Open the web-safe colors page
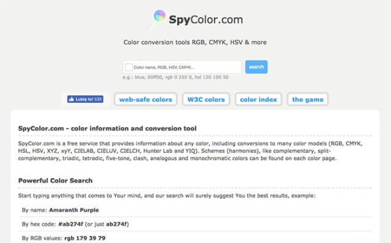Screen dimensions: 391x243 (145, 99)
